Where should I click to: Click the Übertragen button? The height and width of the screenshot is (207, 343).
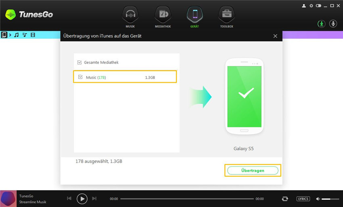pos(253,170)
